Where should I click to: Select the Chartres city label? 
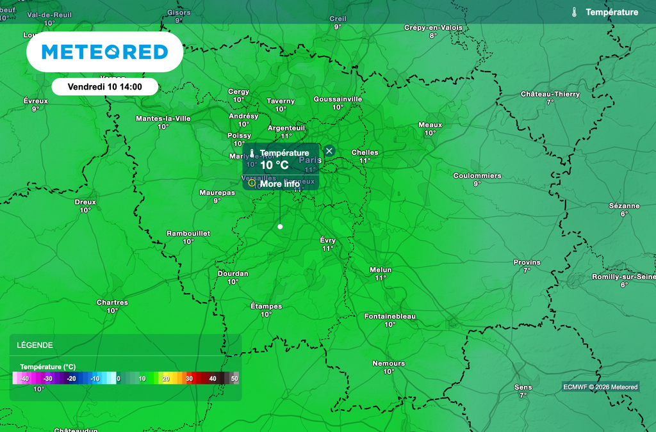click(x=112, y=303)
